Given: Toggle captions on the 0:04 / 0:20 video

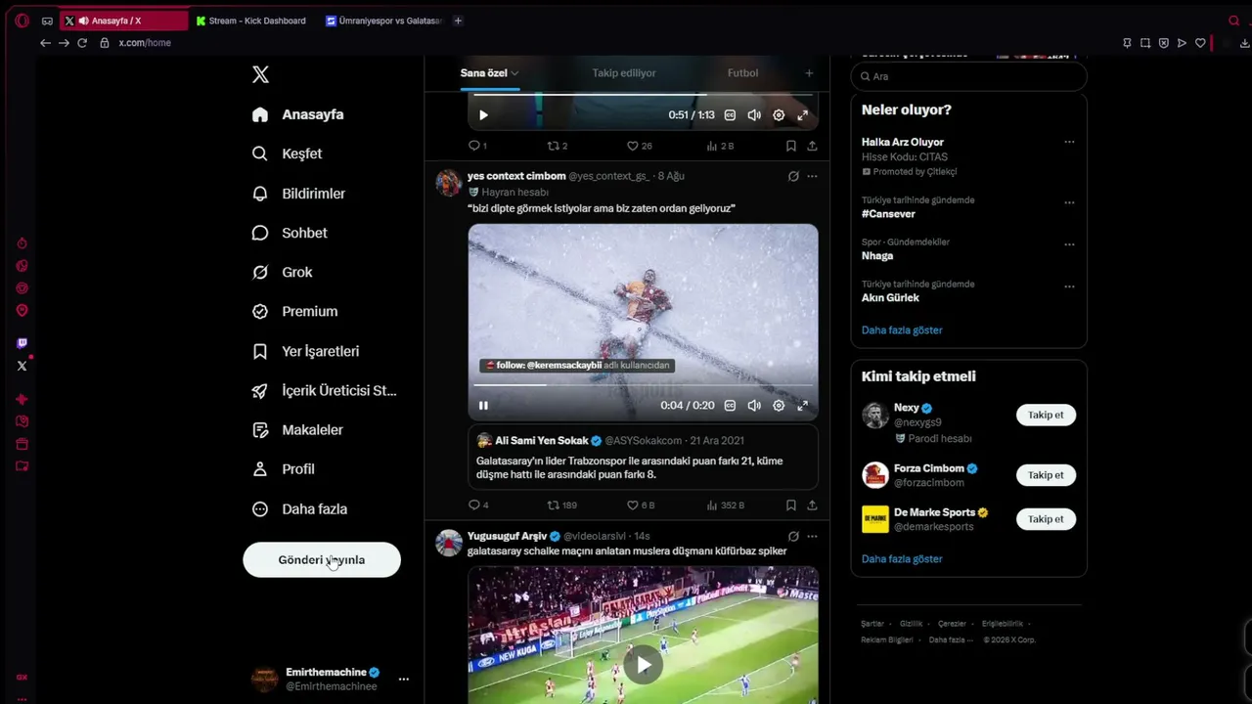Looking at the screenshot, I should (x=730, y=406).
